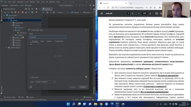
Task: Click the add column plus icon in dialog
Action: click(x=31, y=44)
